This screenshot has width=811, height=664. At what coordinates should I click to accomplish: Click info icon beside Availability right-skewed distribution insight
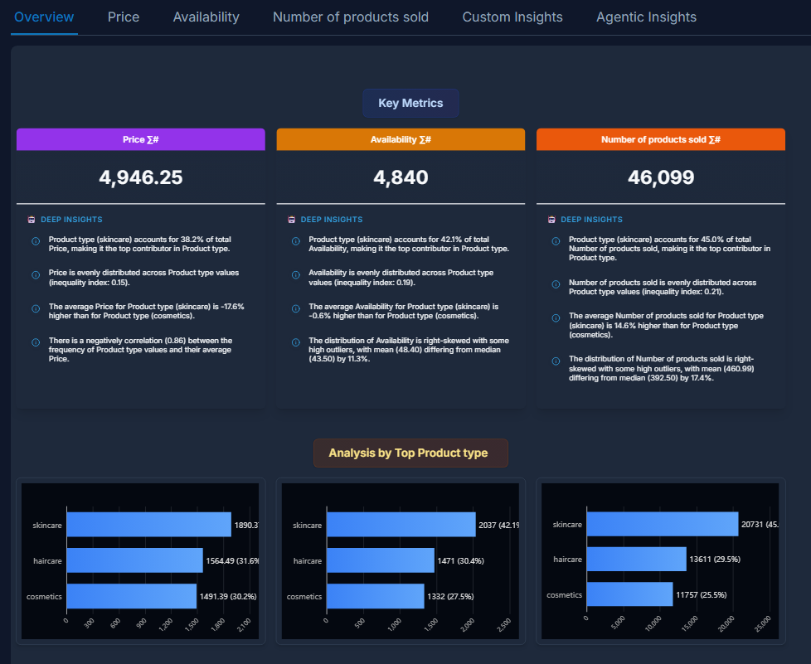tap(296, 342)
